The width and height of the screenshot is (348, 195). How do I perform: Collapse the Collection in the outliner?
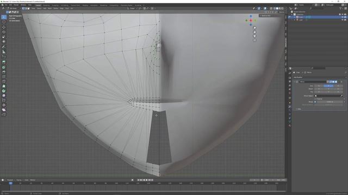[292, 15]
